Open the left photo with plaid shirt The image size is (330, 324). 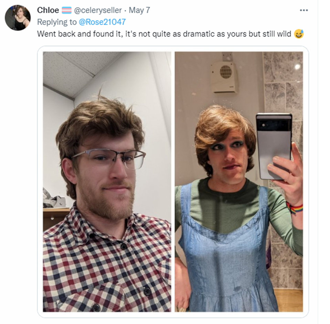[x=107, y=182]
